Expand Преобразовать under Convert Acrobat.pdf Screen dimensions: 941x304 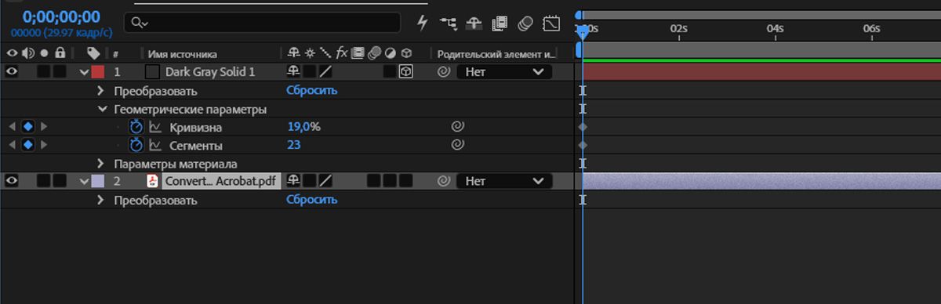pos(100,200)
